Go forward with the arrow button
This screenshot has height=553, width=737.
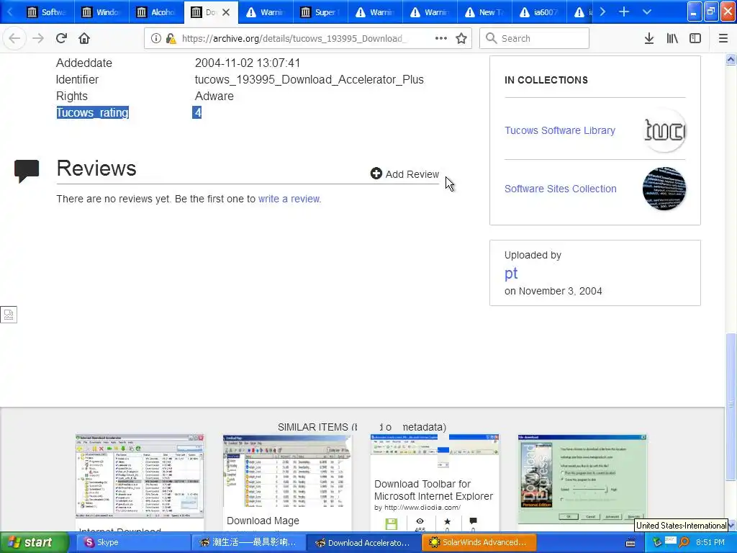click(x=38, y=38)
